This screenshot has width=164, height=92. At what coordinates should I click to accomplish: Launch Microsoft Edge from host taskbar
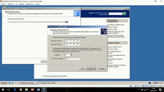click(15, 90)
